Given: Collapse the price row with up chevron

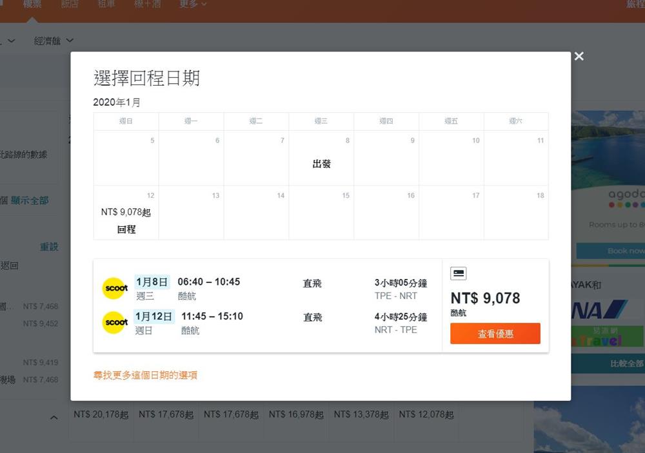Looking at the screenshot, I should [x=54, y=418].
